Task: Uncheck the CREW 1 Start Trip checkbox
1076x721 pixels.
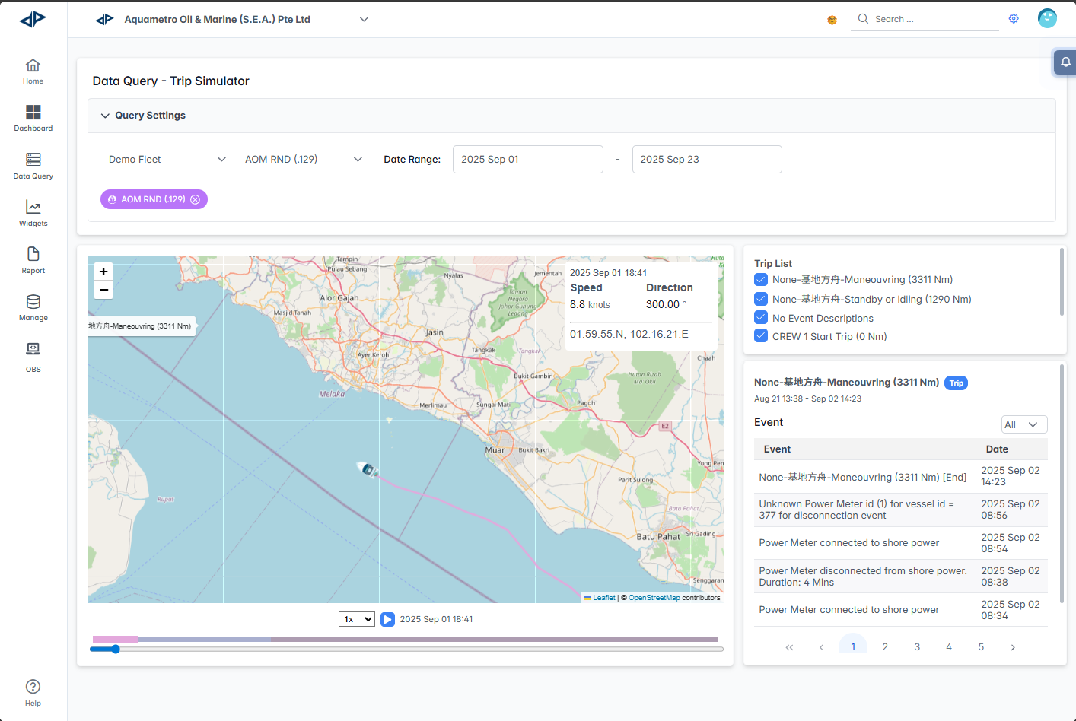Action: tap(761, 336)
